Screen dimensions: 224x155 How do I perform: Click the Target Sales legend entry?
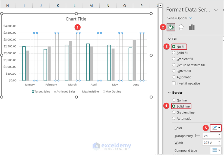tap(41, 91)
